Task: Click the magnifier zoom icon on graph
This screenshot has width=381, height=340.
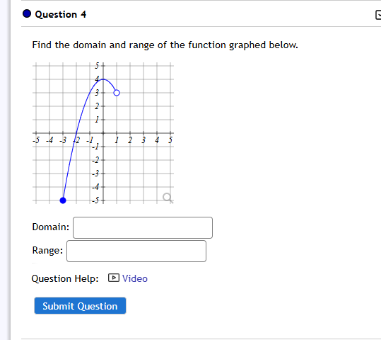Action: coord(168,198)
